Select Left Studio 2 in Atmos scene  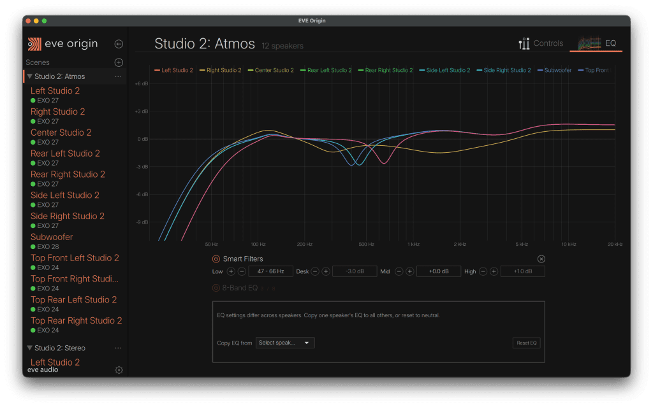[55, 90]
